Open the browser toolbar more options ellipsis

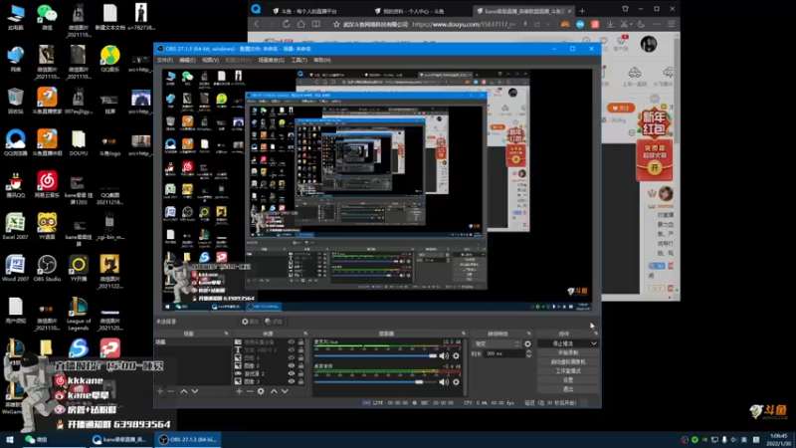657,24
